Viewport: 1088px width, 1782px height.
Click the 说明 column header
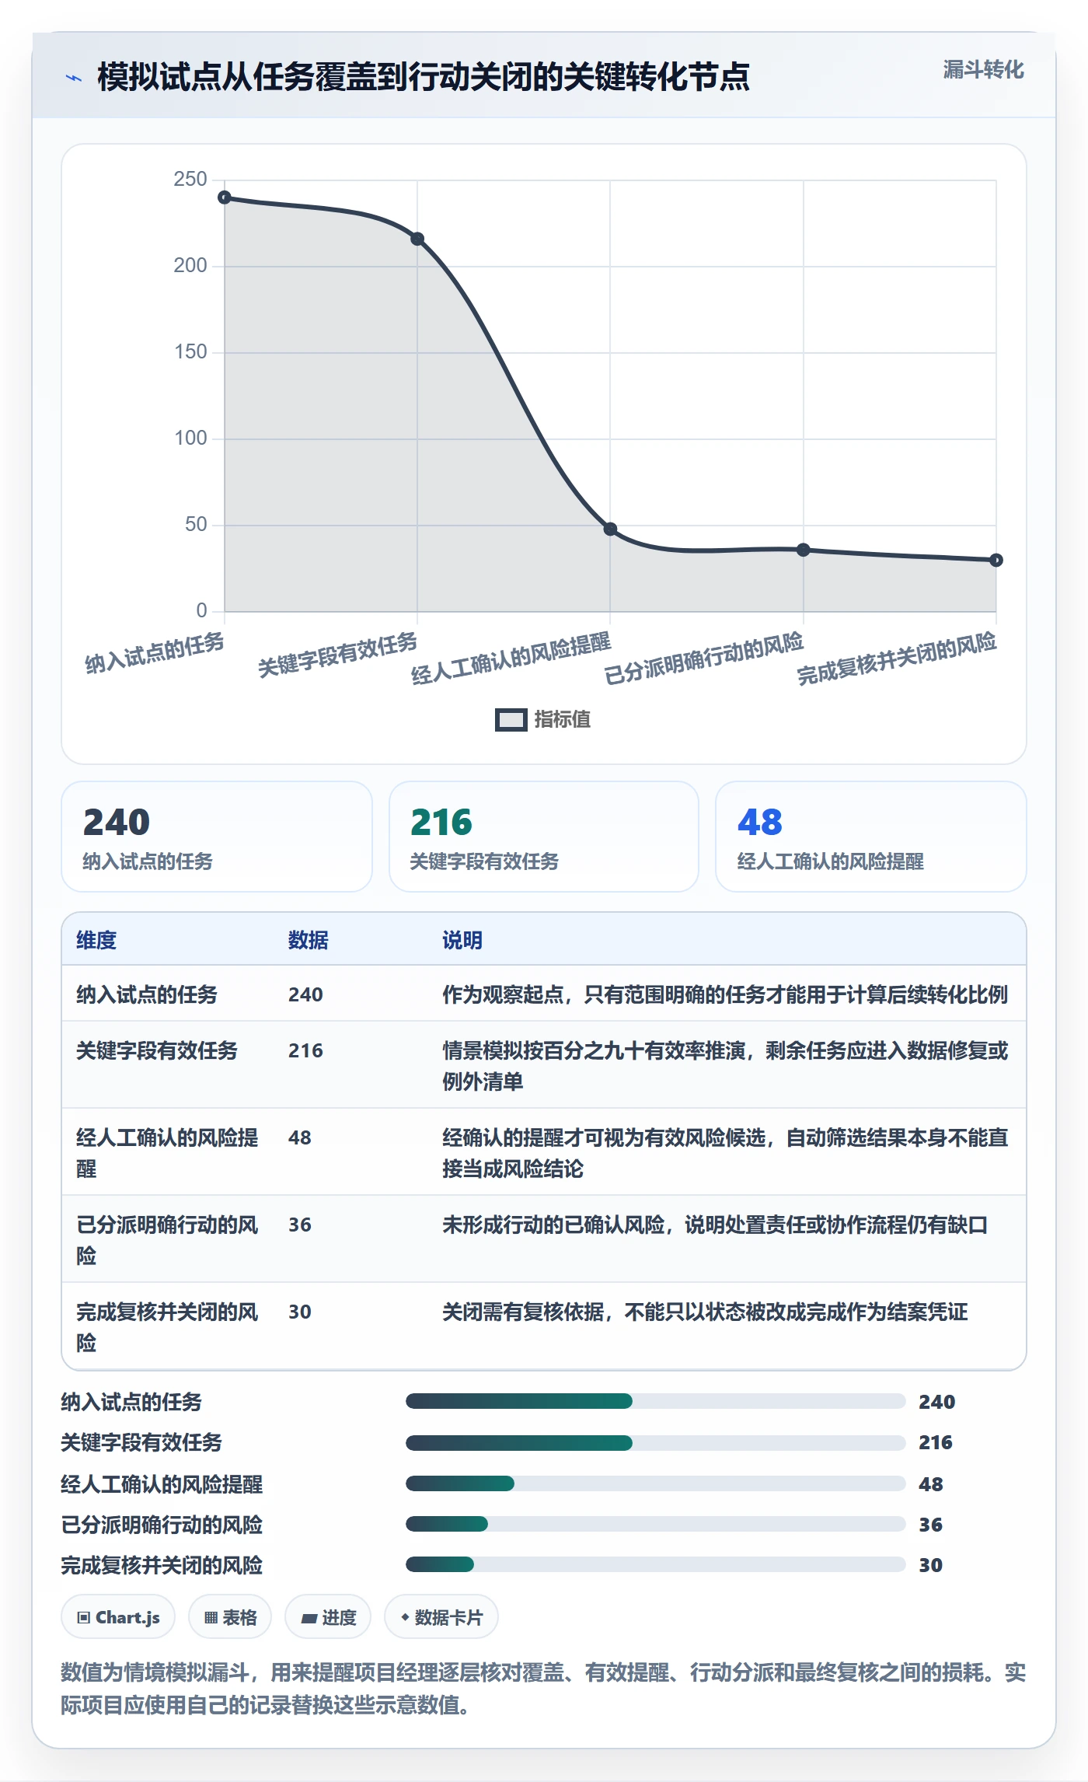(x=462, y=940)
